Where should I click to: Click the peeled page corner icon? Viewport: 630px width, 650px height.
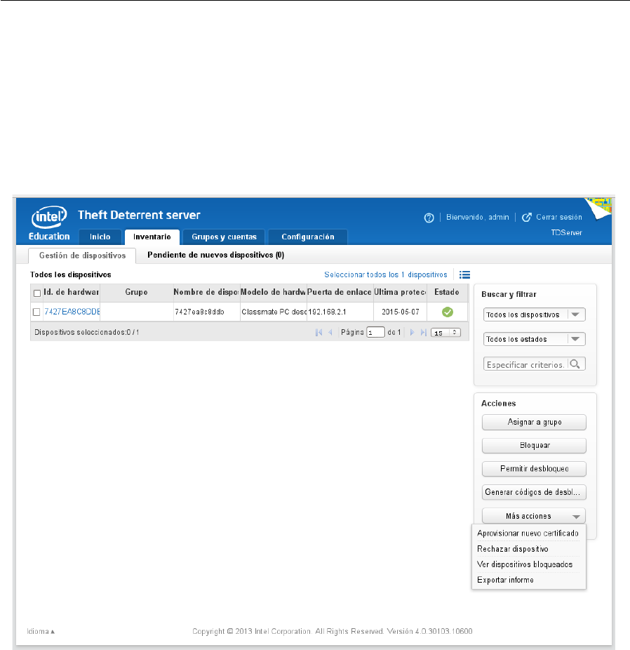click(x=598, y=208)
